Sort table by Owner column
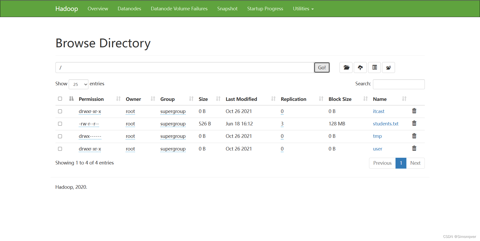Image resolution: width=480 pixels, height=241 pixels. [153, 99]
